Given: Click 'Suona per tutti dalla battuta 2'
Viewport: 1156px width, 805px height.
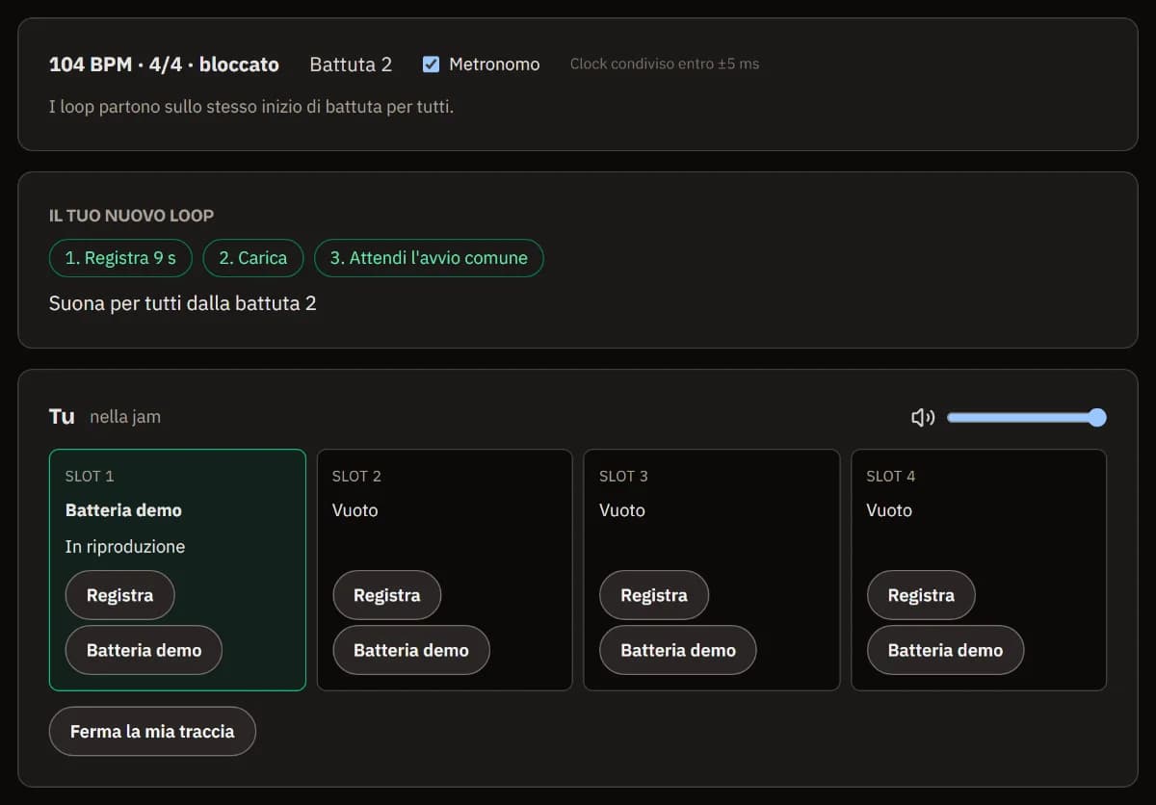Looking at the screenshot, I should click(x=183, y=303).
